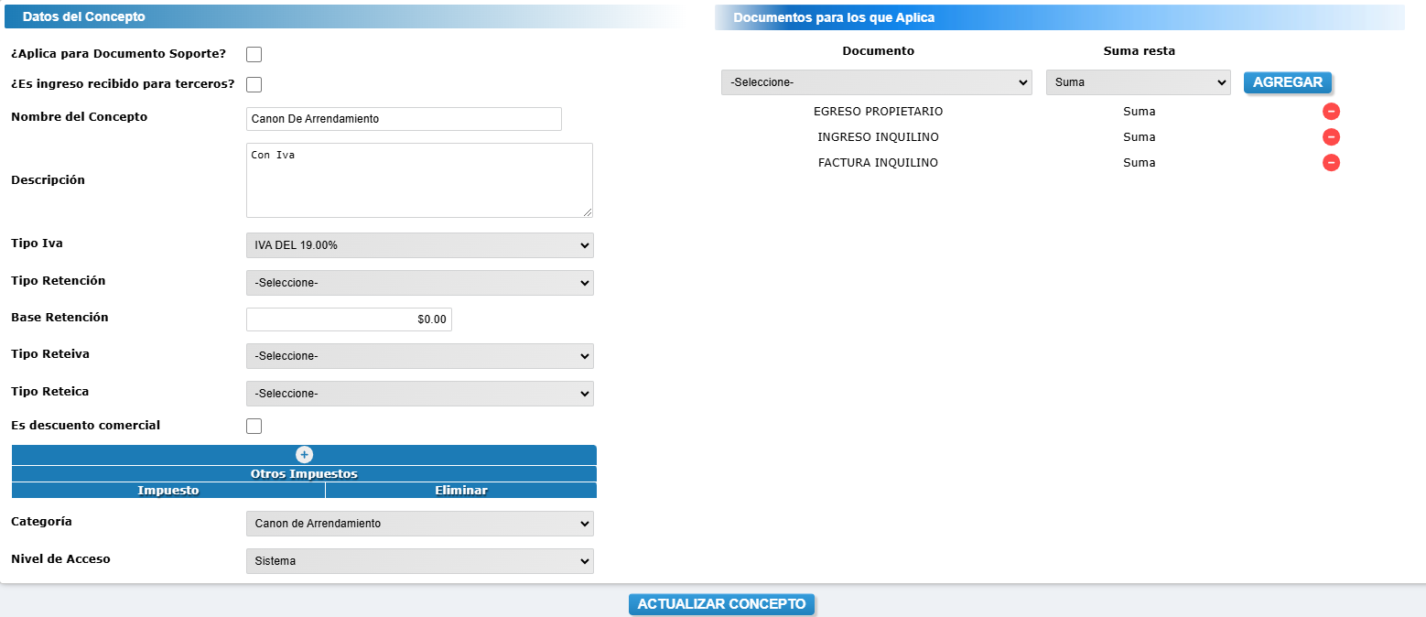Screen dimensions: 1426x617
Task: Click the AGREGAR button
Action: 1287,82
